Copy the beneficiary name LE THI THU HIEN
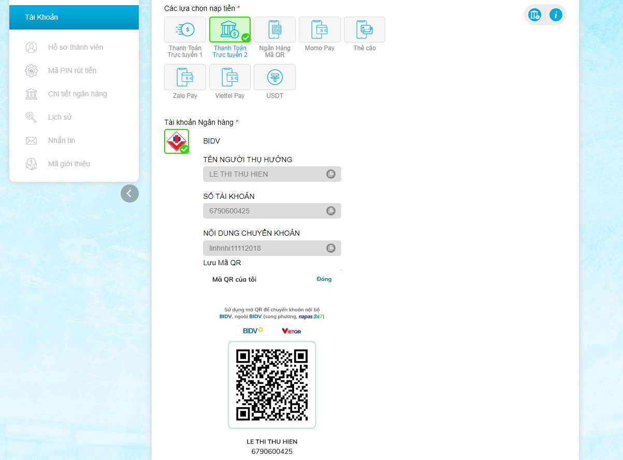 [x=331, y=174]
